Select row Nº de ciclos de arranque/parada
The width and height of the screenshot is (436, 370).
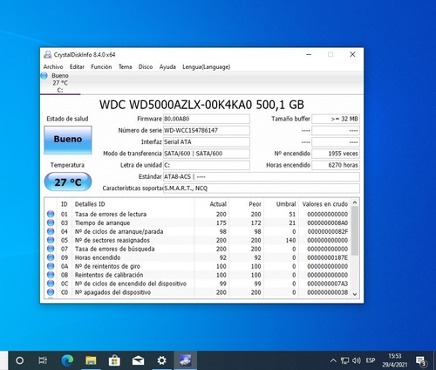pos(198,231)
